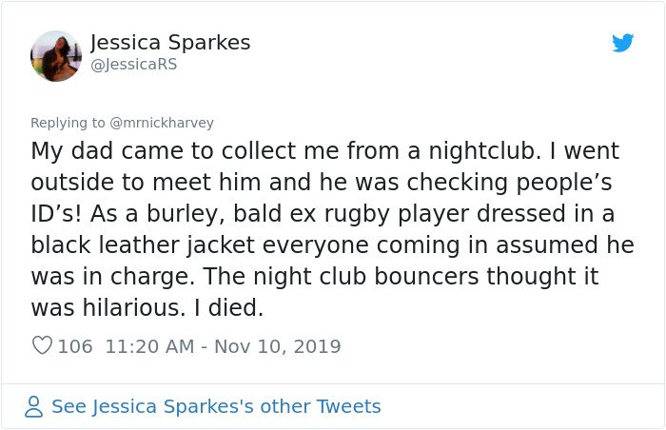Open the Jessica Sparkes display name
The height and width of the screenshot is (430, 666).
[x=170, y=43]
